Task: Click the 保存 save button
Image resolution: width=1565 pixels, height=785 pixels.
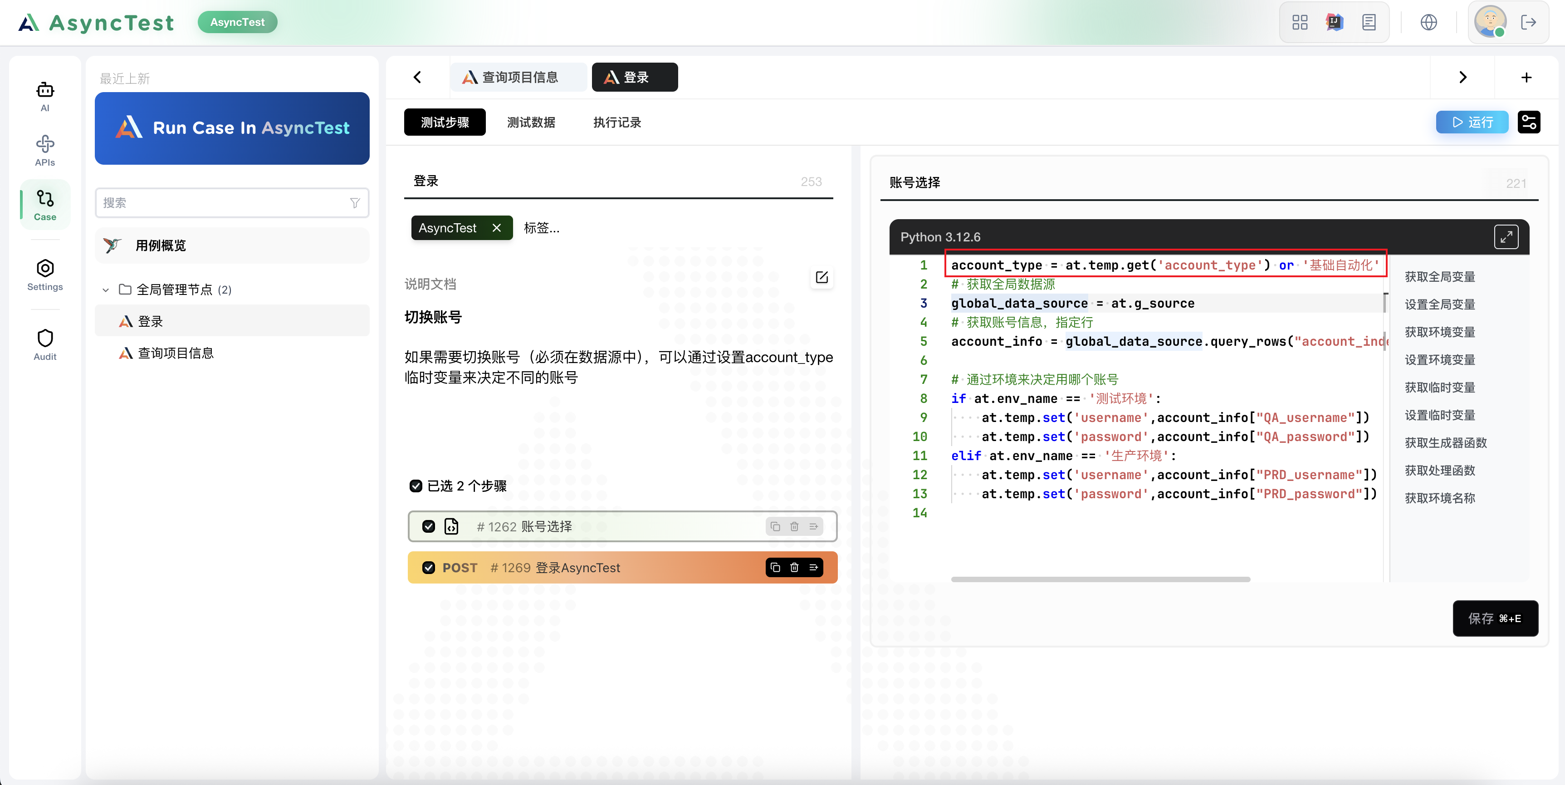Action: point(1495,618)
